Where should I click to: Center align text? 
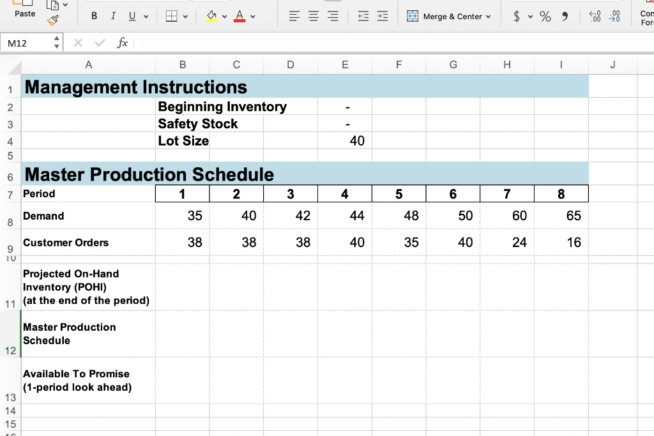[313, 16]
